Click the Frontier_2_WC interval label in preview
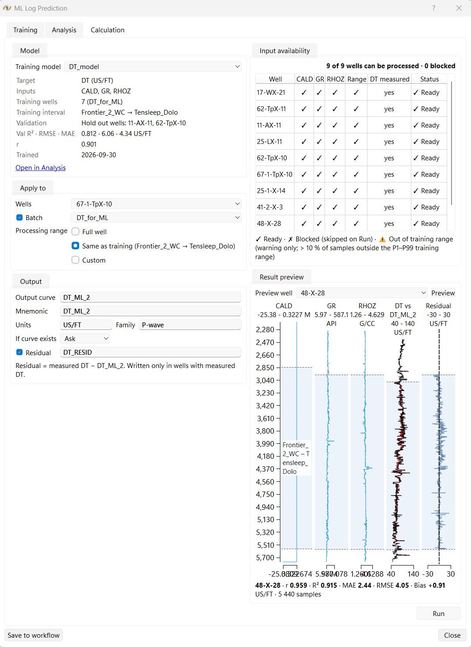Viewport: 471px width, 647px height. pos(296,458)
